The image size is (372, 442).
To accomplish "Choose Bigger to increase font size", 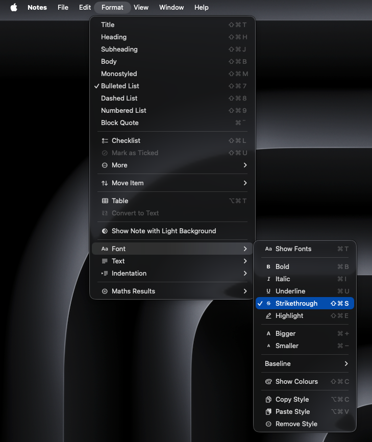I will [305, 333].
